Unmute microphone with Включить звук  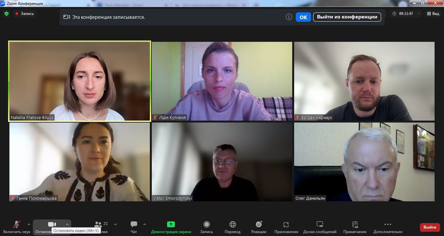coord(17,227)
